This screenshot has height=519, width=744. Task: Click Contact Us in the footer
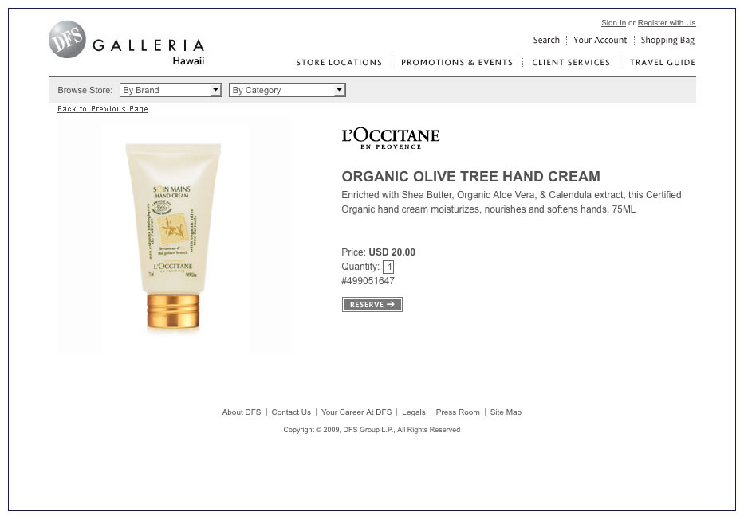tap(291, 412)
